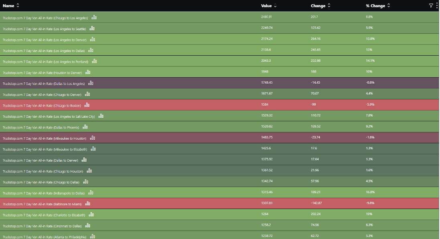The image size is (440, 239).
Task: Toggle sort arrows on Value column
Action: point(275,6)
